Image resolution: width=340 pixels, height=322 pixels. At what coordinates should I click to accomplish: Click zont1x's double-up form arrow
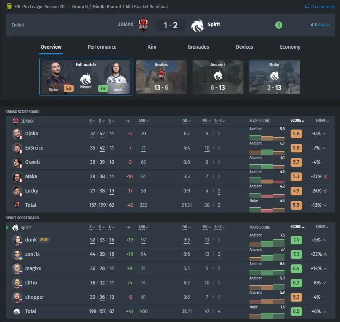[x=325, y=254]
